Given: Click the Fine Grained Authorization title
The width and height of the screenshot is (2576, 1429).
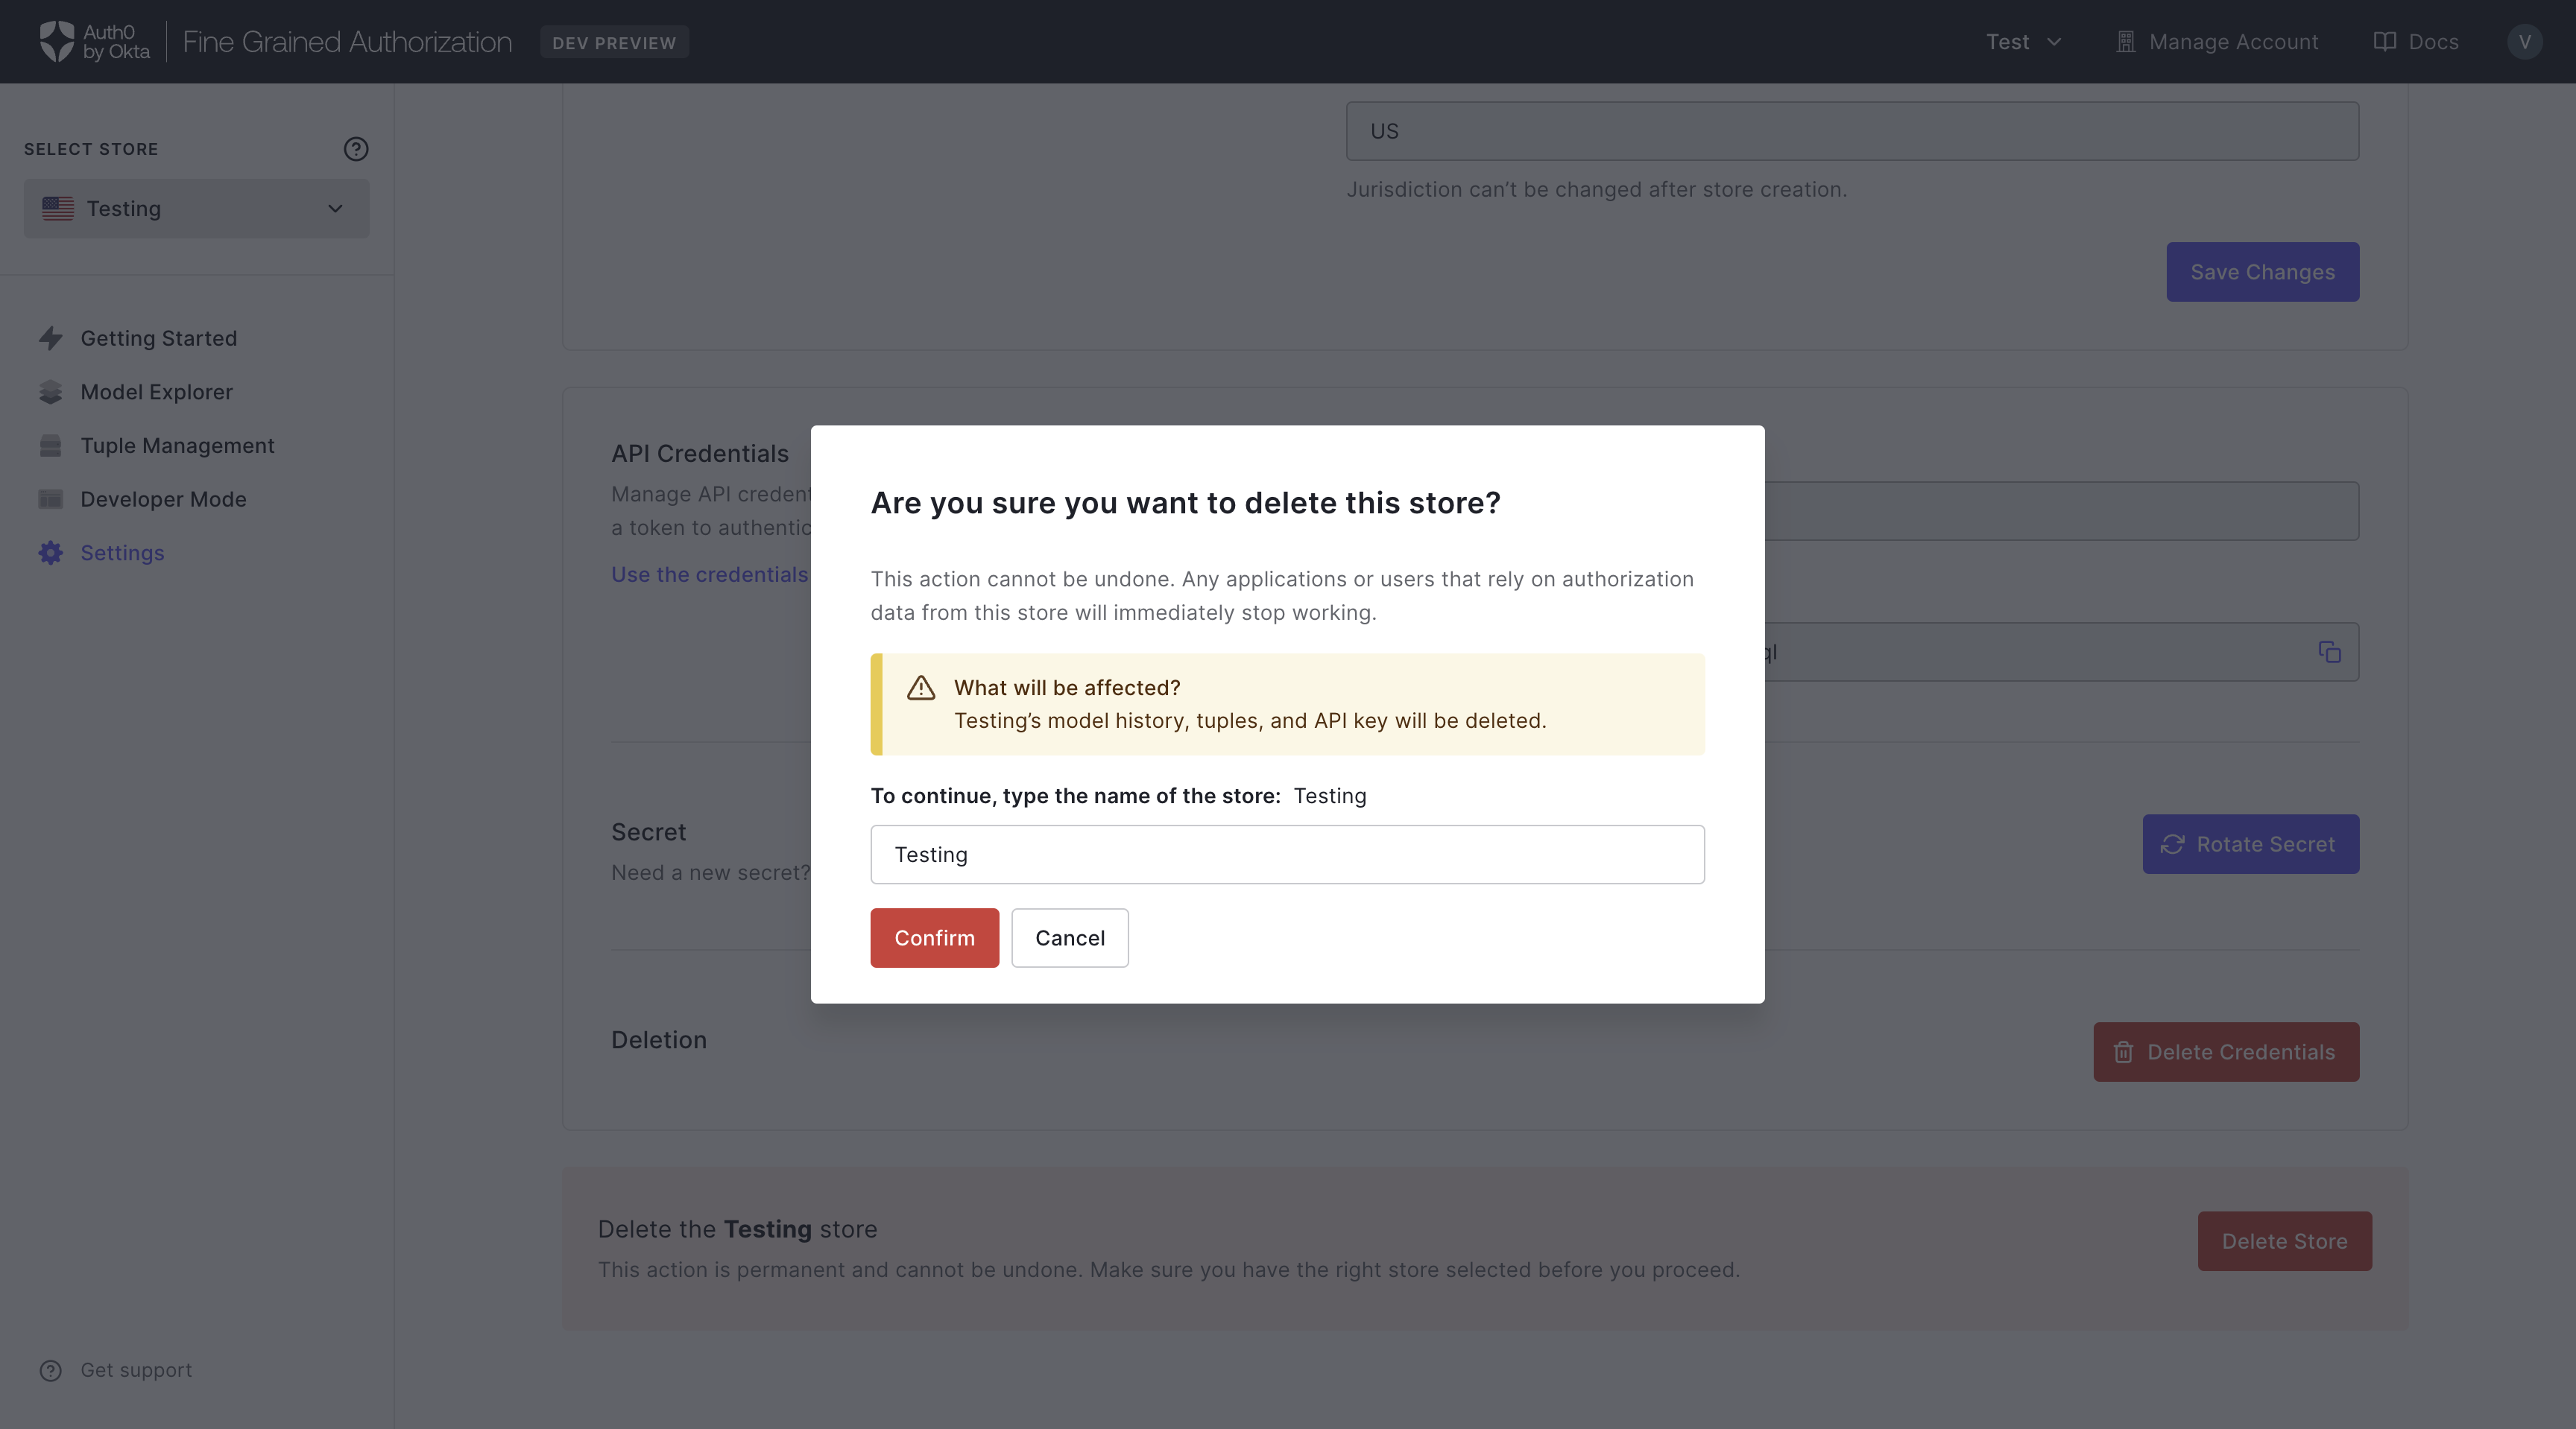Looking at the screenshot, I should pyautogui.click(x=347, y=42).
